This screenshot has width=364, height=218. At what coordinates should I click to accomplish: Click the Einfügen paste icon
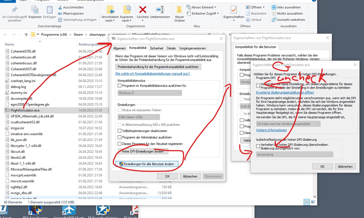click(x=50, y=10)
